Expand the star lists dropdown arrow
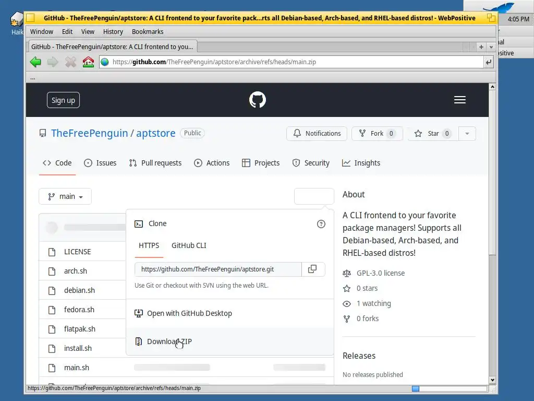 (x=467, y=133)
